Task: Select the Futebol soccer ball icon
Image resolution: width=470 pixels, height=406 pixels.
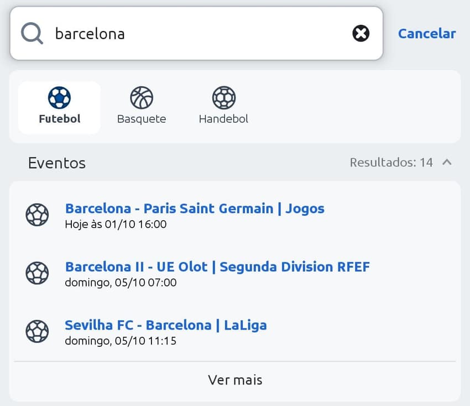Action: [59, 98]
